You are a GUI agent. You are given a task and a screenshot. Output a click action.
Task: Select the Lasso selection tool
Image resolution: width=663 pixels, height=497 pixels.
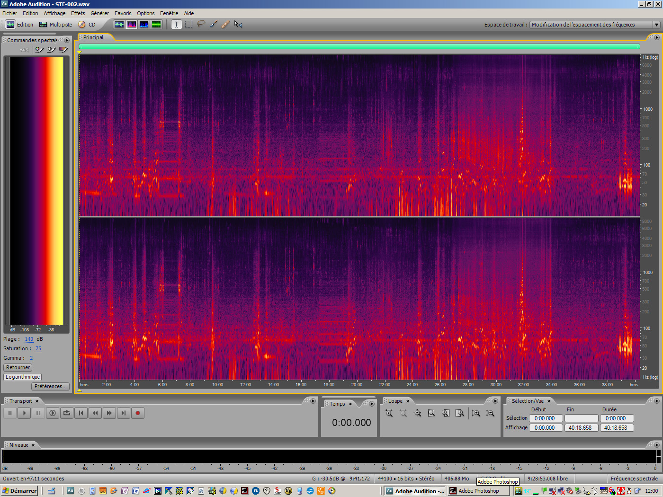(x=201, y=24)
